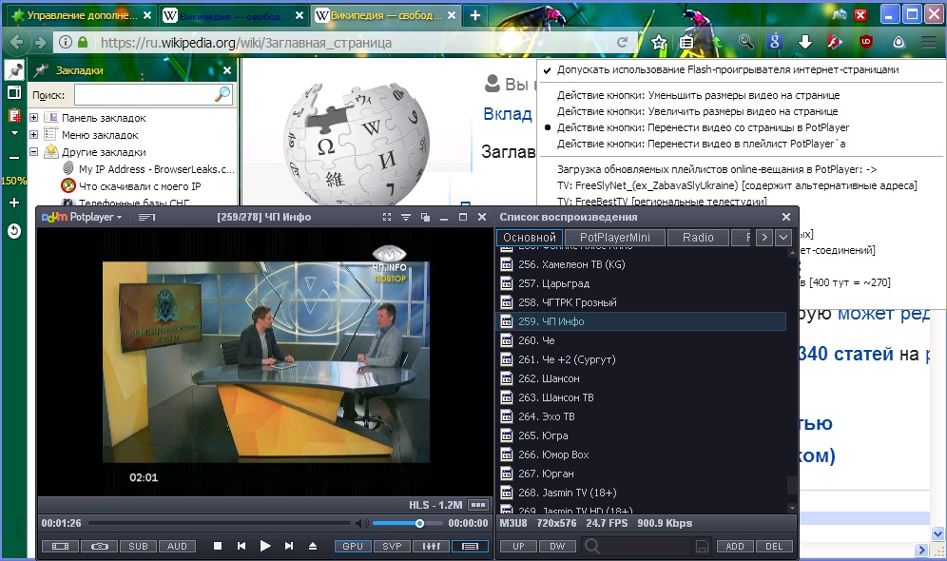947x561 pixels.
Task: Click the PotPlayer screen capture camera button
Action: (100, 546)
